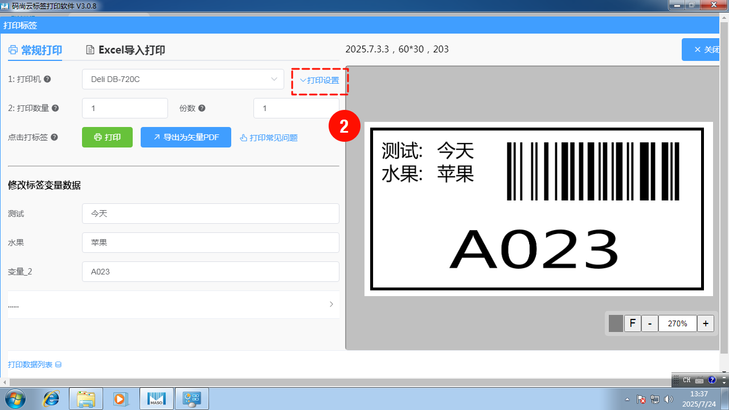This screenshot has width=729, height=410.
Task: Click the database icon next to 打印数据列表
Action: (58, 364)
